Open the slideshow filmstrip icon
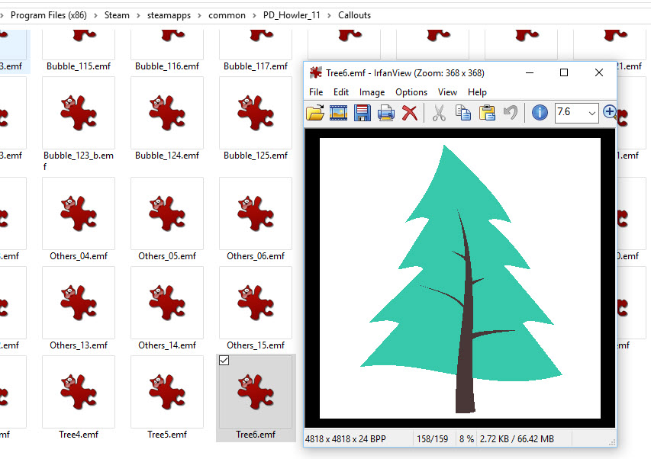 tap(339, 113)
